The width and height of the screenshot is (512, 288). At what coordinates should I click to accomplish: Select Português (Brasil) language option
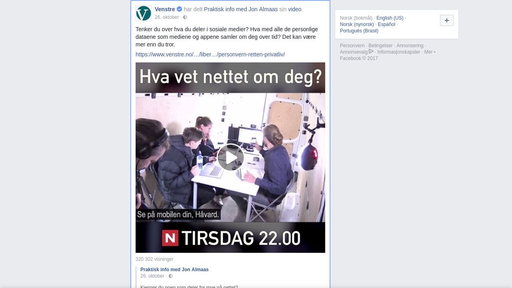coord(359,31)
